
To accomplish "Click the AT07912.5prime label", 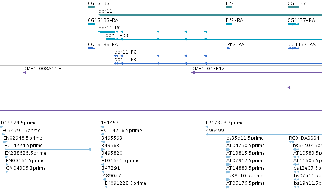I will (246, 161).
